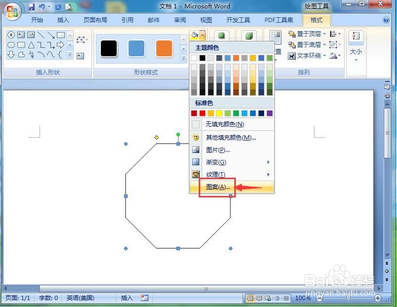Toggle the 插入 overtype mode in status bar

(x=127, y=298)
